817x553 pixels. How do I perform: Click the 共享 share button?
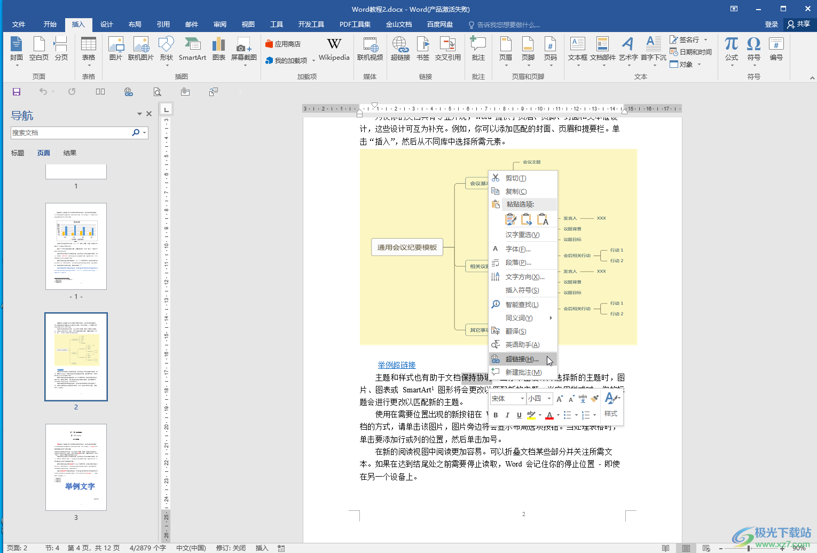[799, 25]
